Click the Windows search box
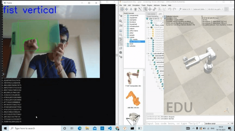This screenshot has width=235, height=131. coord(35,128)
